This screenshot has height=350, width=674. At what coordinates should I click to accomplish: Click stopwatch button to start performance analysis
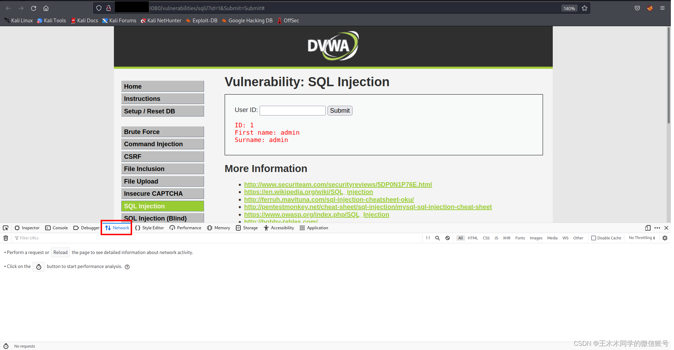tap(39, 267)
